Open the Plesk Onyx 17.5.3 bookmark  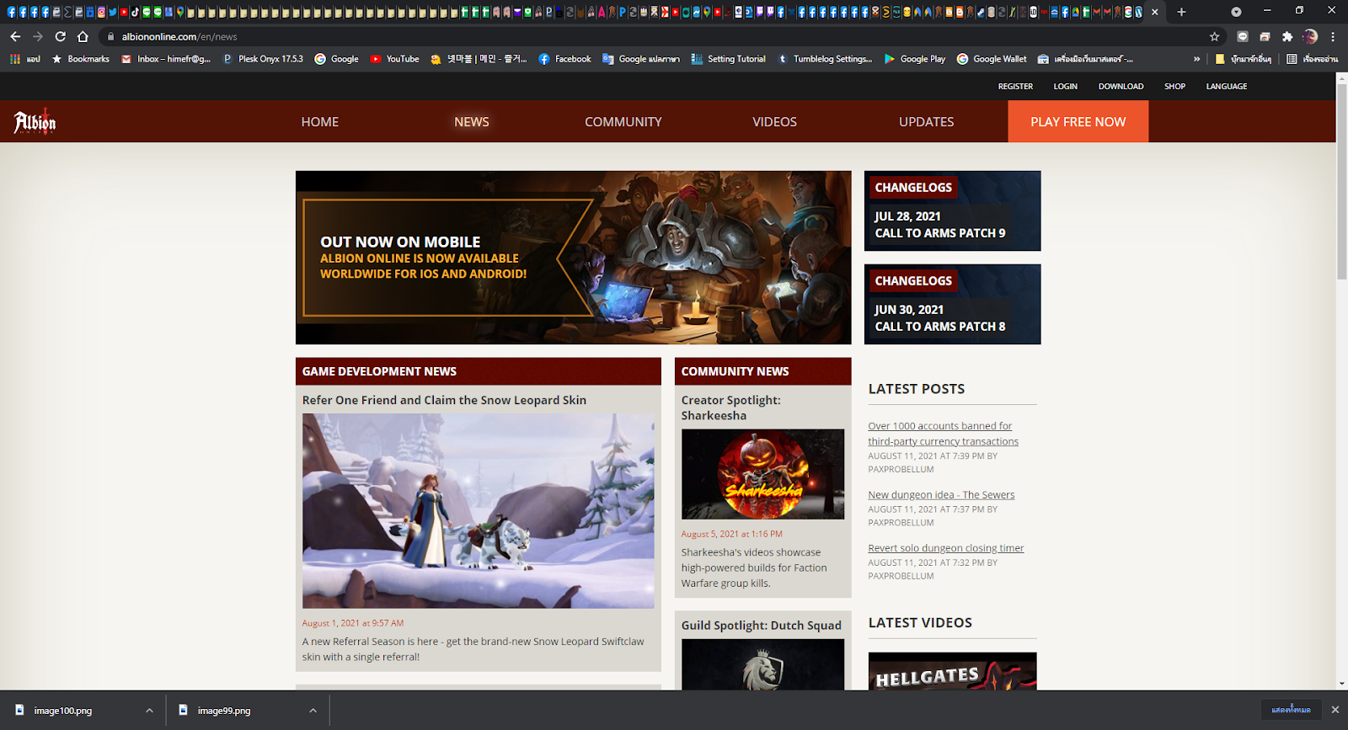click(262, 59)
